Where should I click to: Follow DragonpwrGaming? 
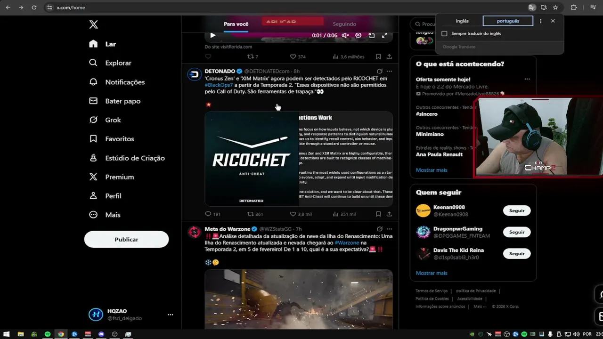[517, 232]
